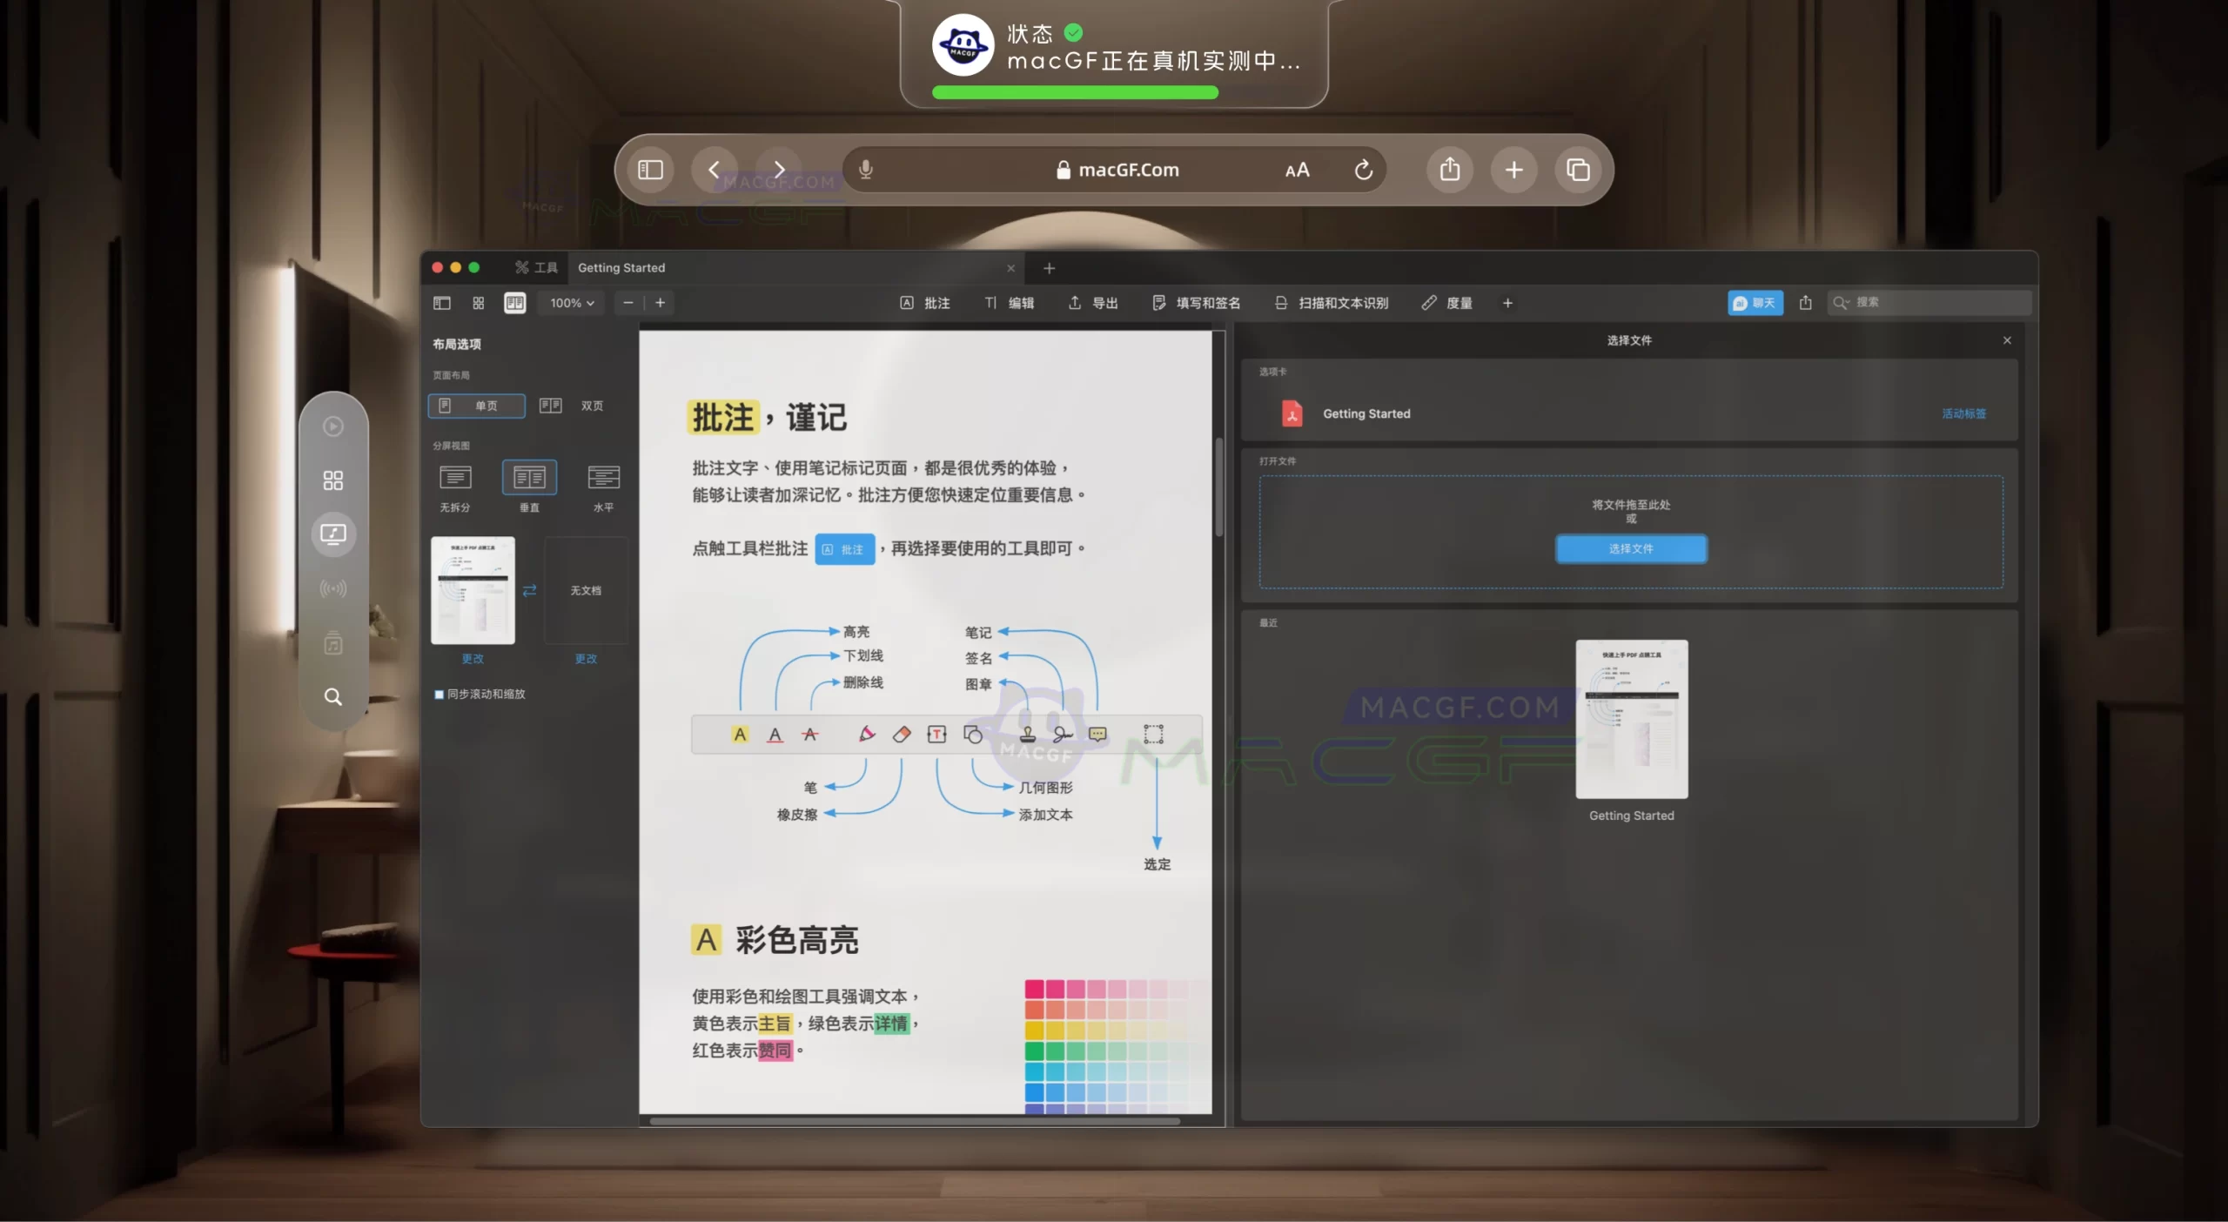
Task: Open the thumbnail grid view icon
Action: [478, 303]
